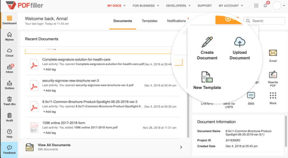288x158 pixels.
Task: Add tag to security-signnow-new-brochure-ver-3
Action: point(49,91)
